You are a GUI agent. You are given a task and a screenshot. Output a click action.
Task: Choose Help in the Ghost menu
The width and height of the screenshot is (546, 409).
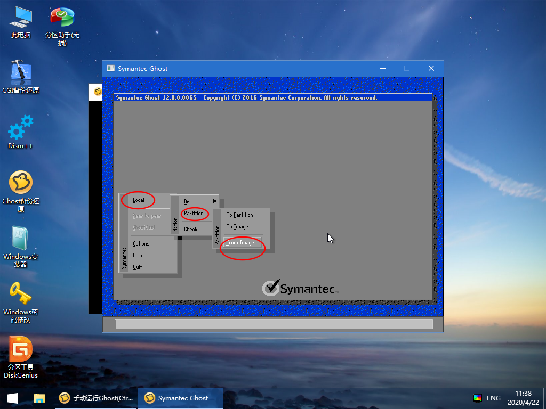point(137,255)
